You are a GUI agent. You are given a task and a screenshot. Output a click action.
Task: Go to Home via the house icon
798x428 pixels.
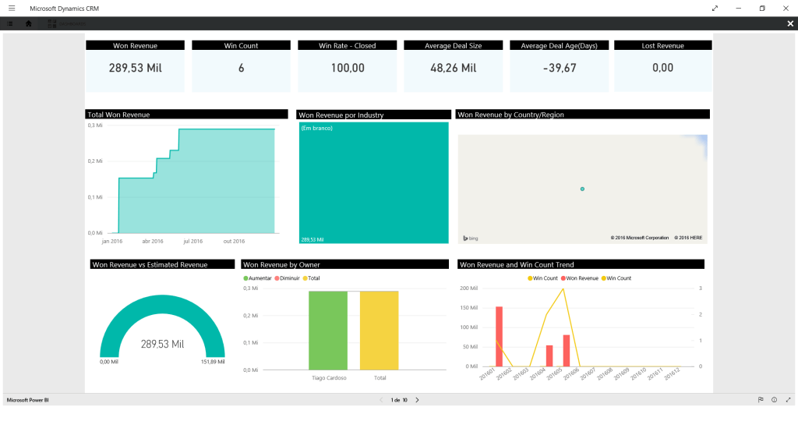click(x=29, y=23)
